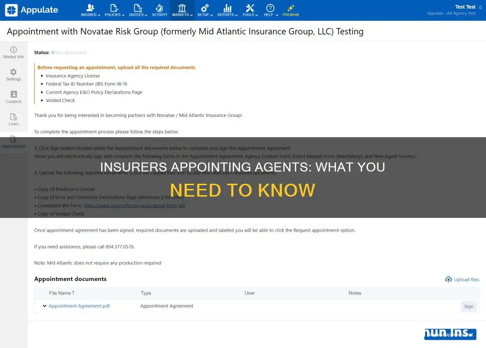
Task: Open Appointment Agreement.pdf link
Action: tap(79, 306)
